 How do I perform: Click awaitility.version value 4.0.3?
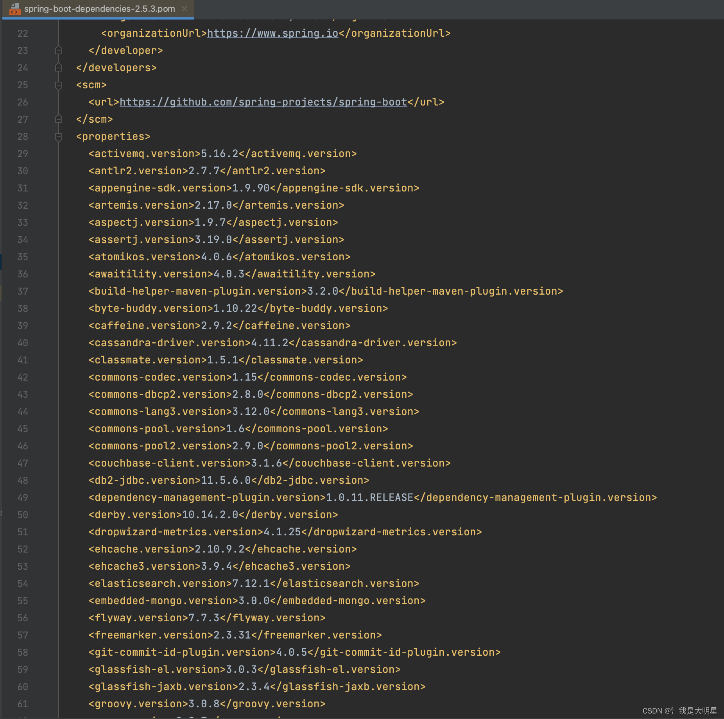pos(229,274)
